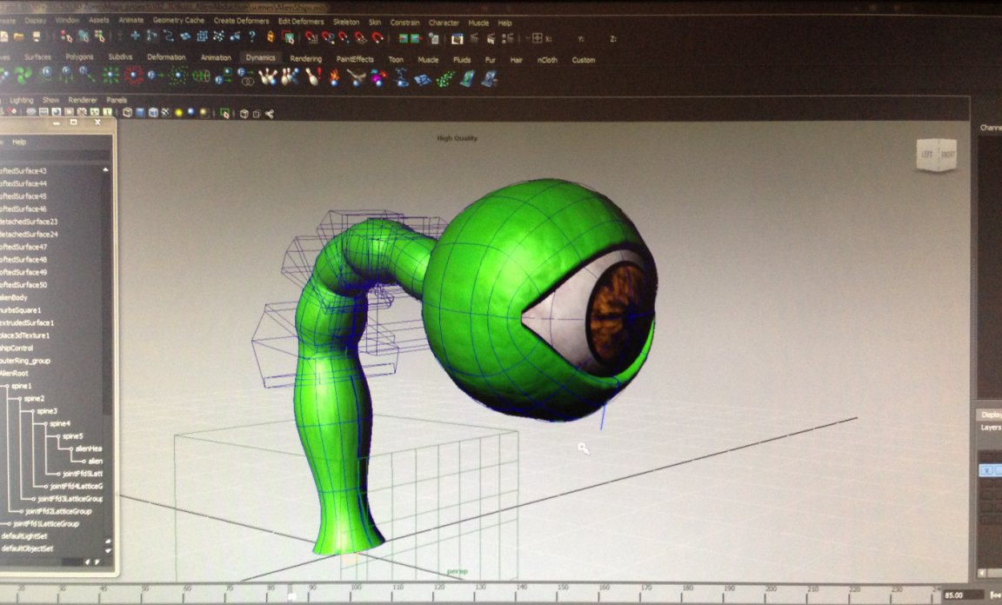Collapse the spine1 node in the Outliner
The width and height of the screenshot is (1002, 605).
click(x=6, y=386)
